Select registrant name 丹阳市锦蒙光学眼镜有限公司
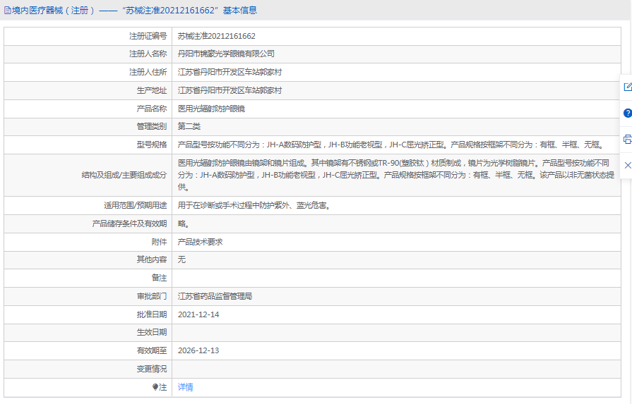632x404 pixels. [x=226, y=54]
